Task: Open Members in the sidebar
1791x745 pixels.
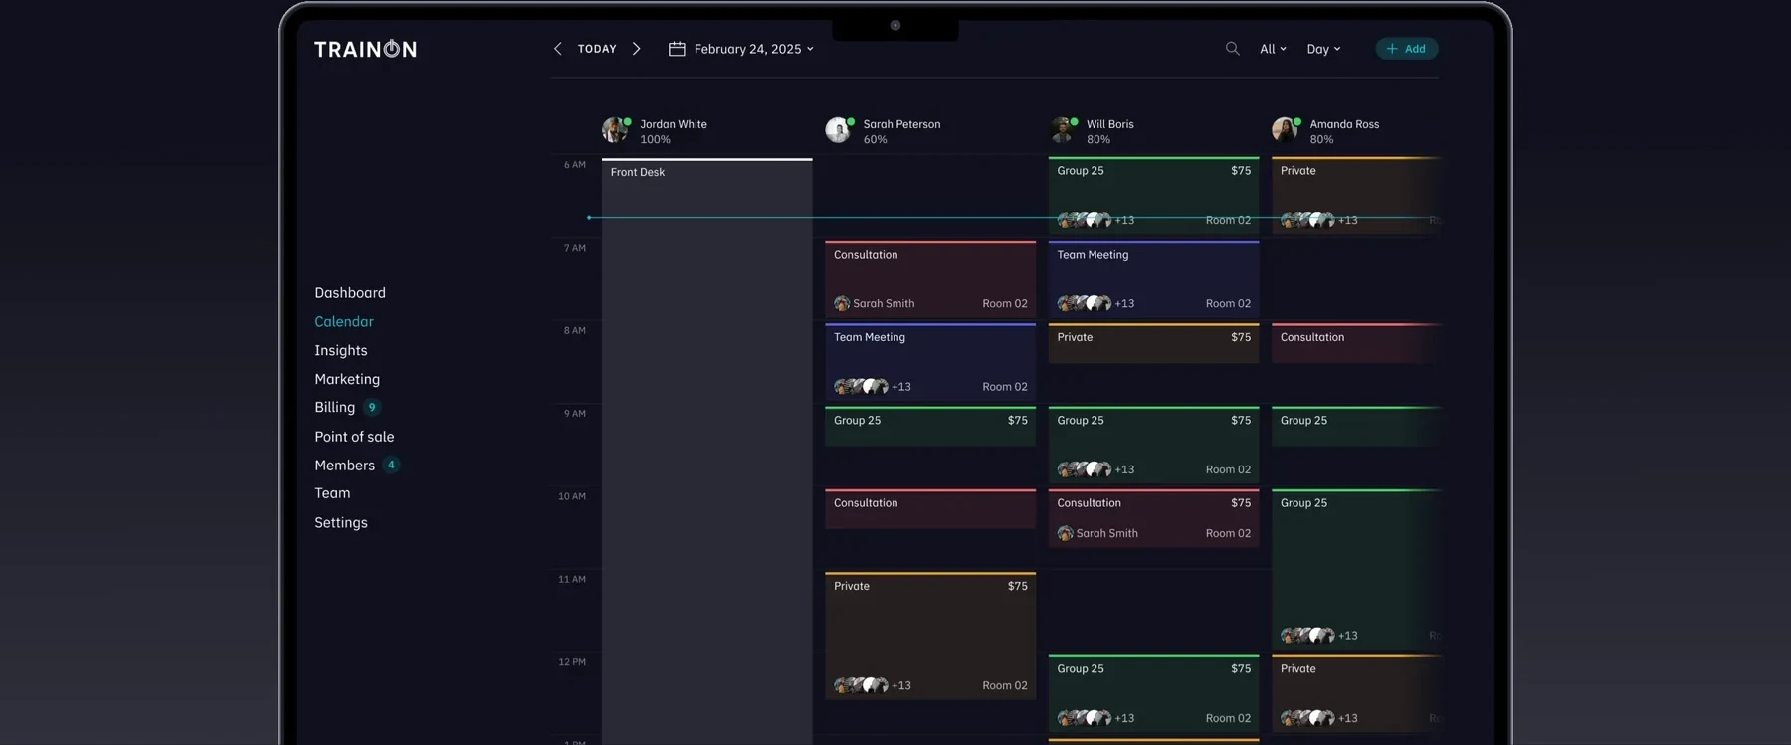Action: (345, 465)
